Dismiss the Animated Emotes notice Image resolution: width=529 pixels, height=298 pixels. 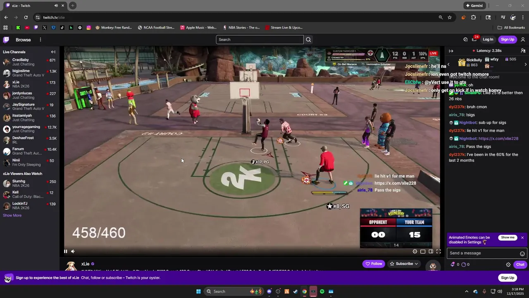click(522, 238)
